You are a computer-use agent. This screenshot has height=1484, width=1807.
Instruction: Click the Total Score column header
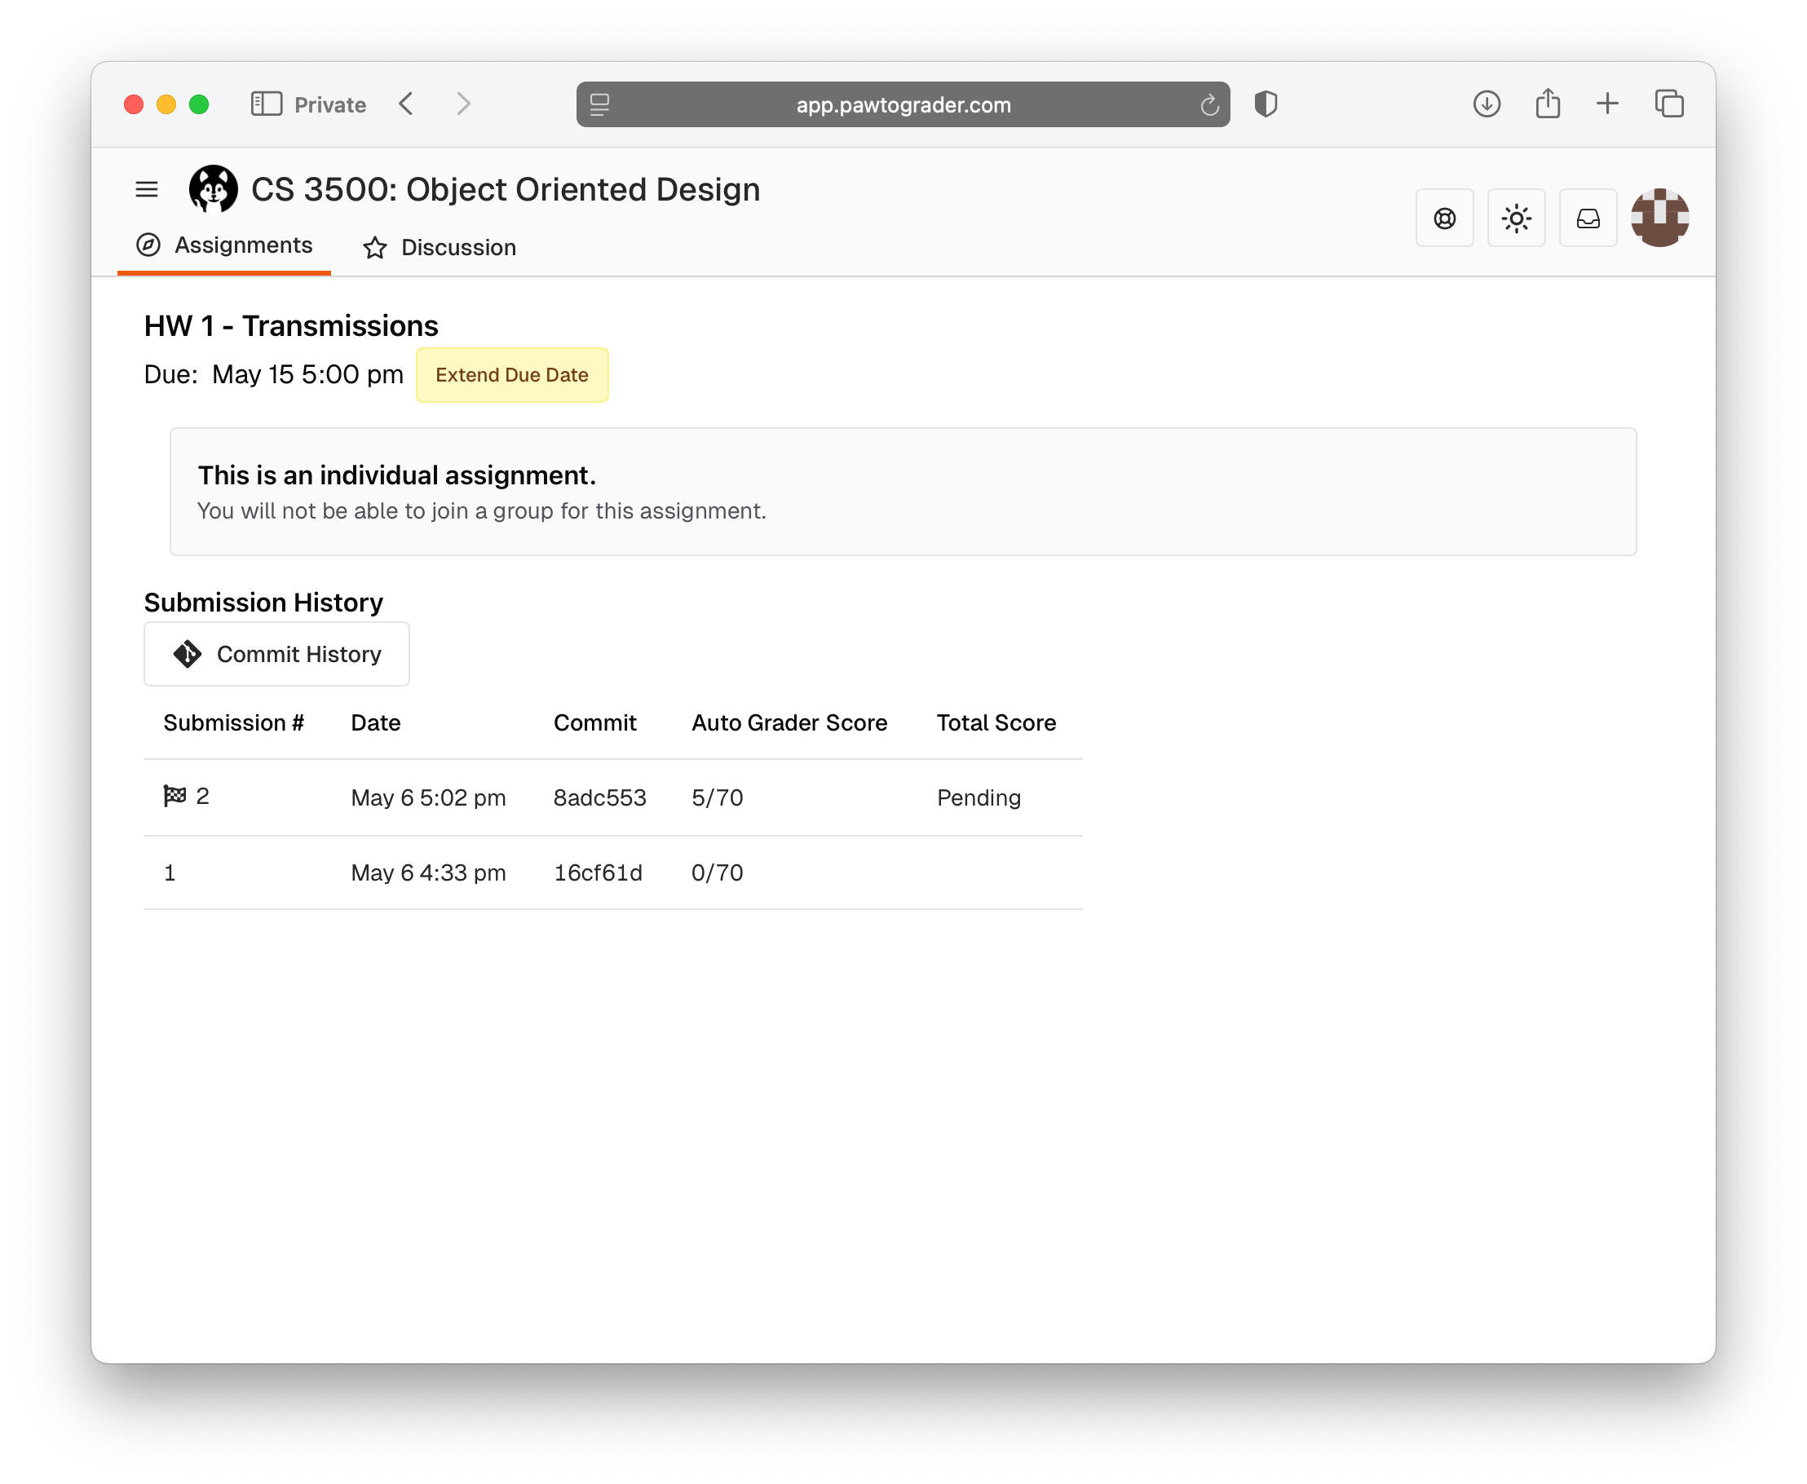pos(996,723)
